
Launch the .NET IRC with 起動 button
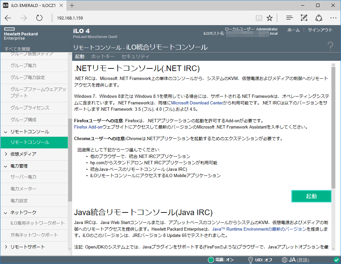[311, 196]
